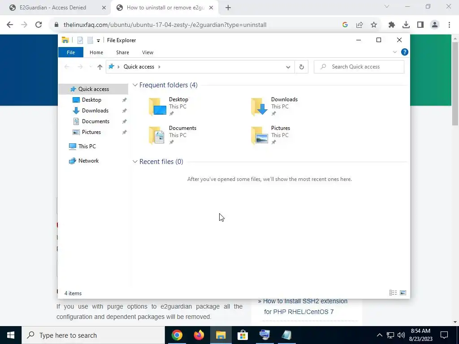Open the recent locations dropdown arrow
Screen dimensions: 459x344
click(x=91, y=67)
